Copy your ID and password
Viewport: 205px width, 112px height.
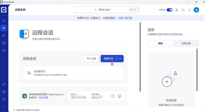(120, 96)
